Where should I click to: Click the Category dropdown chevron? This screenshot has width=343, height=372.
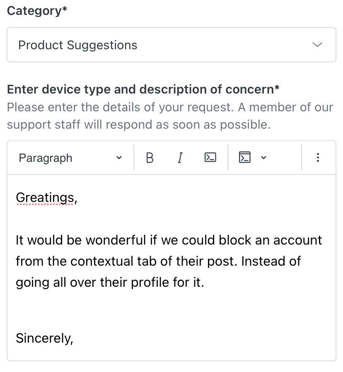pyautogui.click(x=317, y=44)
